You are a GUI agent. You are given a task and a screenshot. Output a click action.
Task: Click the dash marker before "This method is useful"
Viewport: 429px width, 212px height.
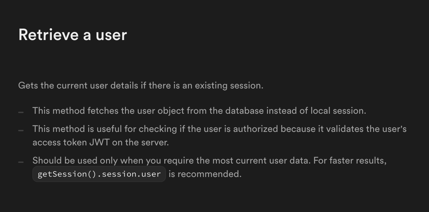[21, 130]
